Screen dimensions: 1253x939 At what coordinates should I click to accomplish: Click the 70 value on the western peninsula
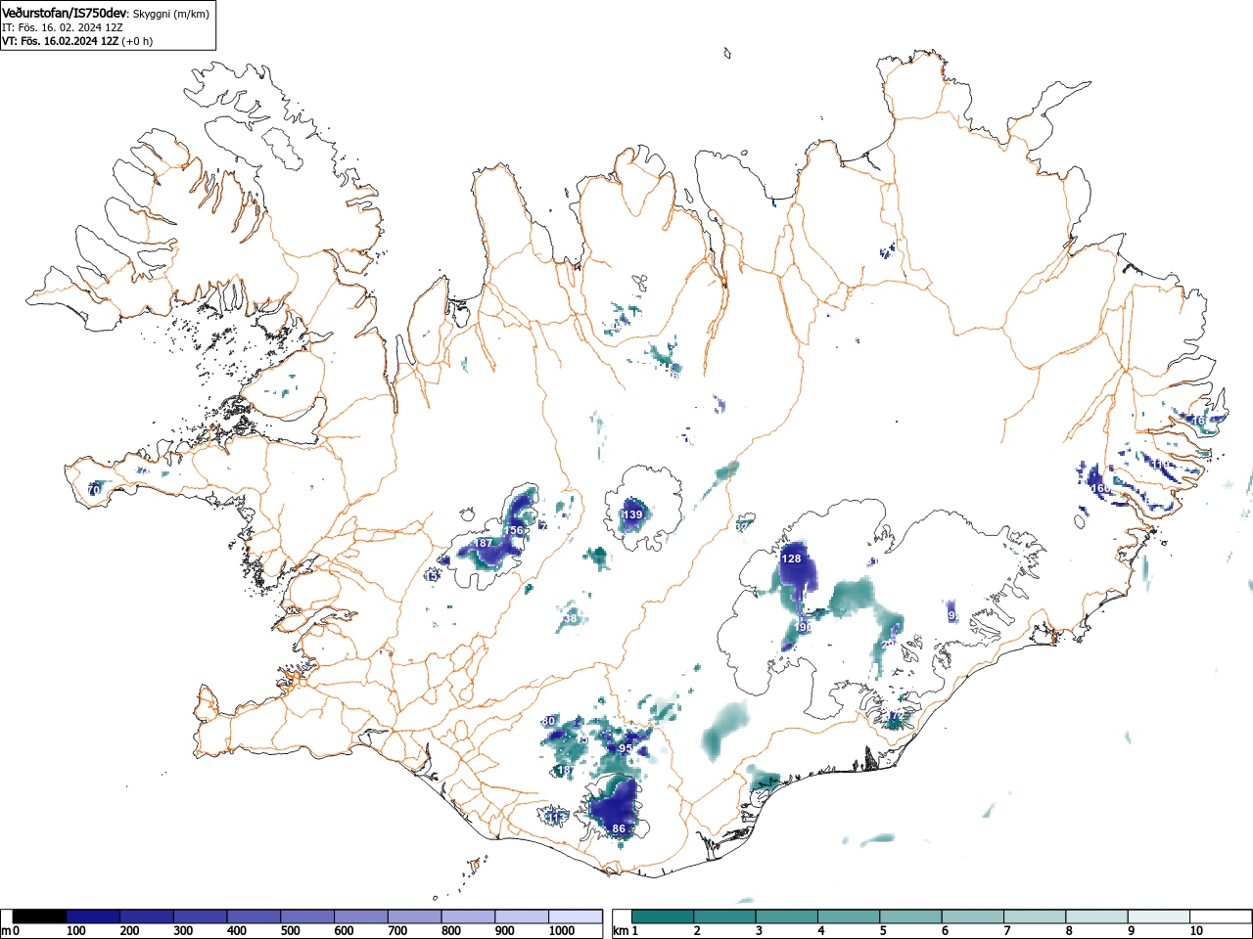click(94, 489)
